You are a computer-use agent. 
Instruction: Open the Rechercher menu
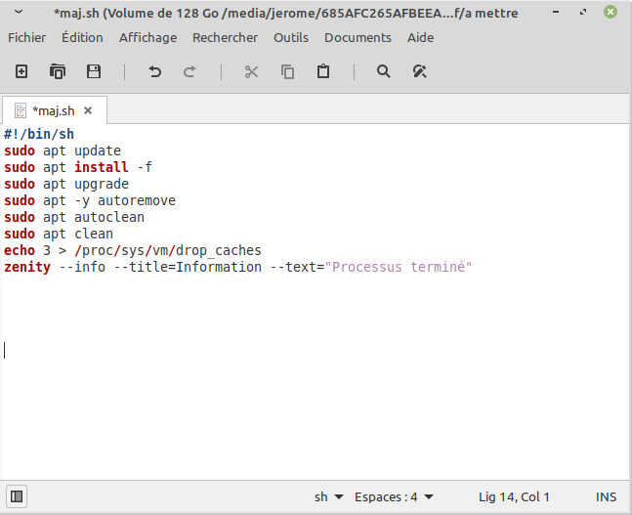tap(225, 37)
